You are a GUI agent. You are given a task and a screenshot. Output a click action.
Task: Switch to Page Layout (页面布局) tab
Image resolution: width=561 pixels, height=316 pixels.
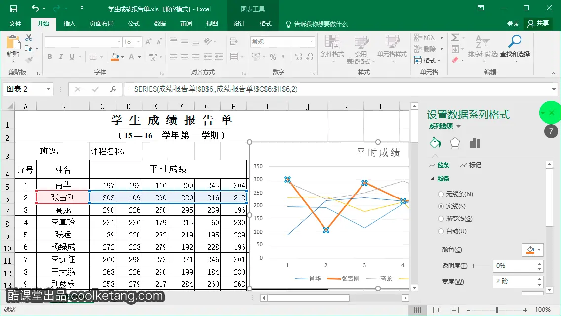tap(102, 24)
